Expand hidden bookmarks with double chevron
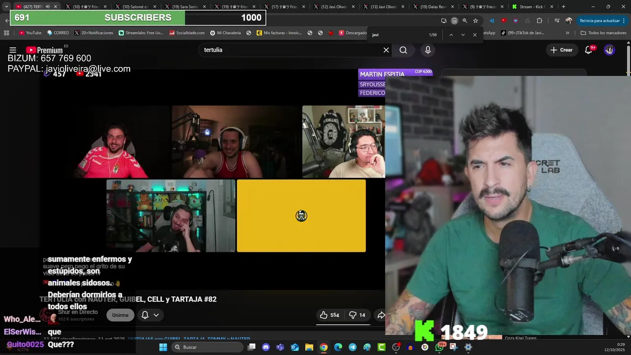Image resolution: width=631 pixels, height=355 pixels. (x=567, y=33)
